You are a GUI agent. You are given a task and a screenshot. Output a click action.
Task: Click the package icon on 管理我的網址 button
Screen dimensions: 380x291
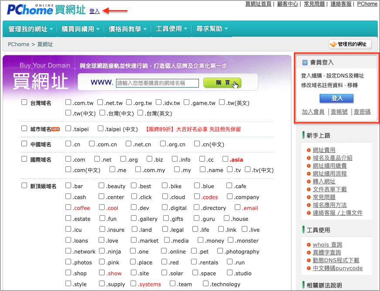333,44
